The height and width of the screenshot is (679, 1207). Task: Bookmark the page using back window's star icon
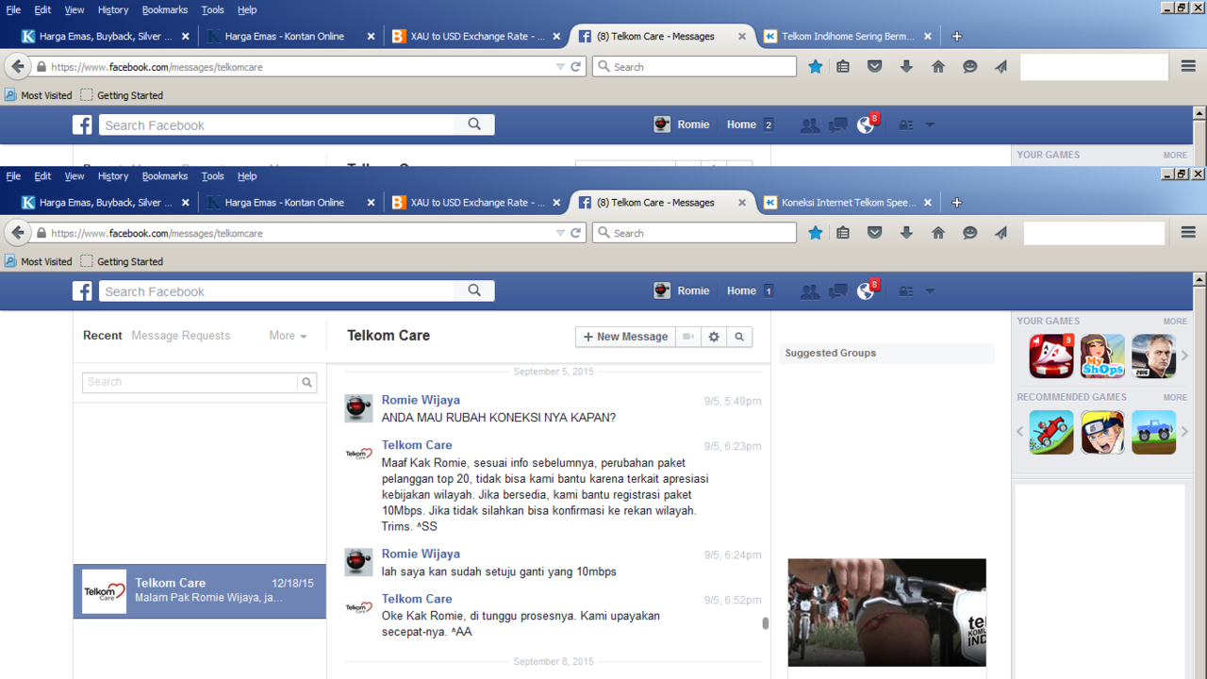click(x=816, y=67)
